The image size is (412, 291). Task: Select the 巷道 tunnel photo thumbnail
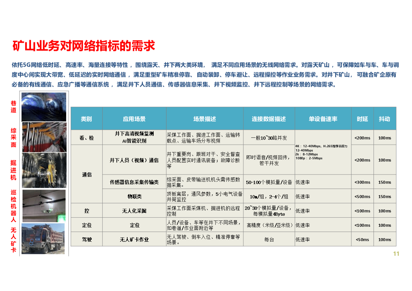click(44, 107)
